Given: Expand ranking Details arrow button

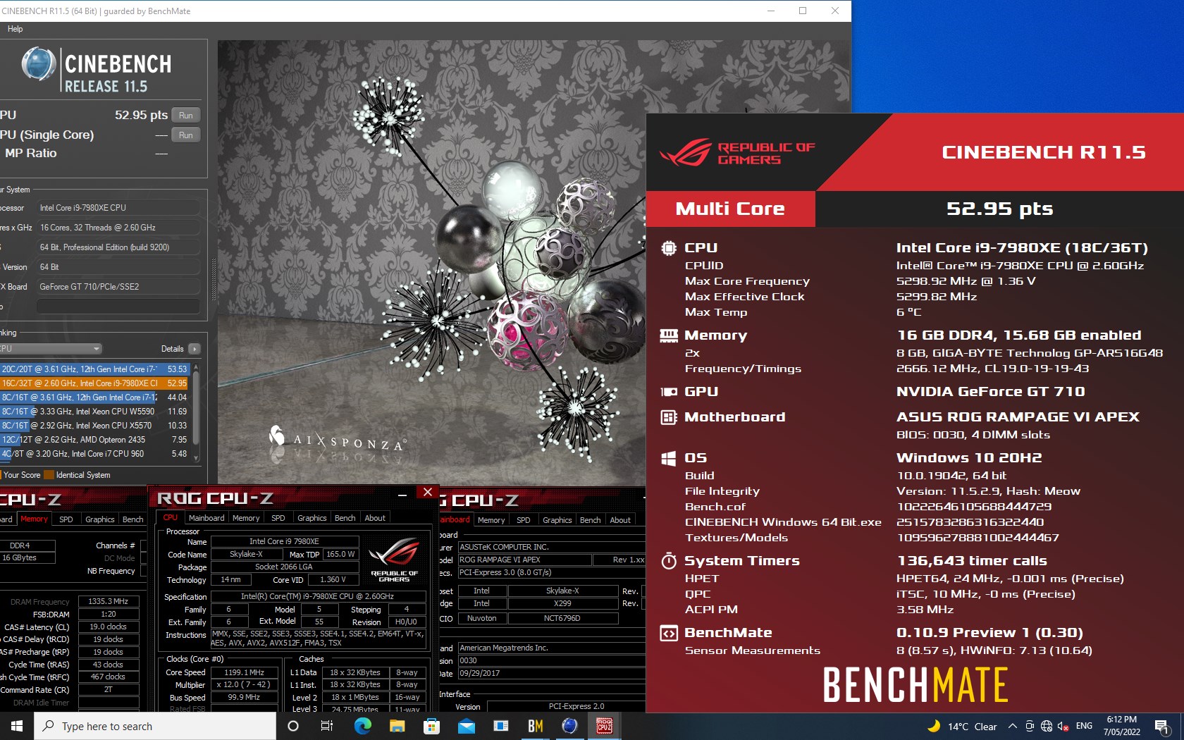Looking at the screenshot, I should [x=195, y=349].
